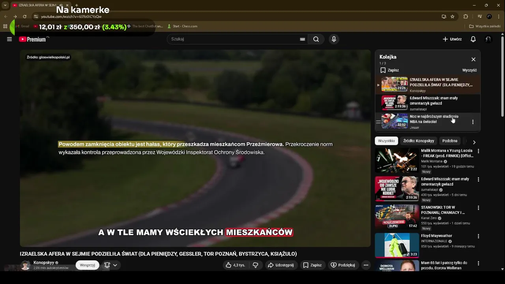Open Start - Chess.com bookmark
505x284 pixels.
coord(182,26)
